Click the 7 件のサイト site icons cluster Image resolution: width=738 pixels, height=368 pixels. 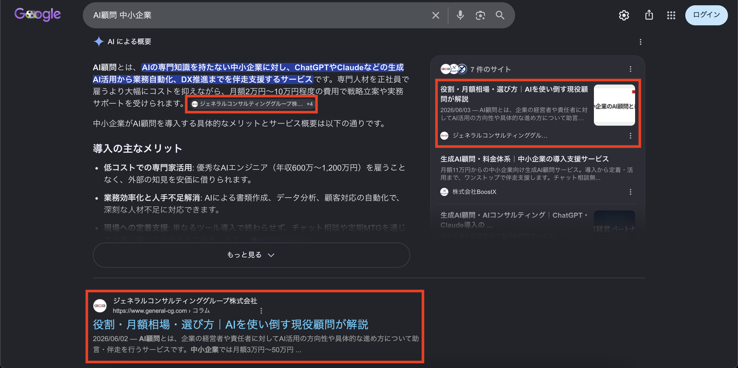point(454,69)
